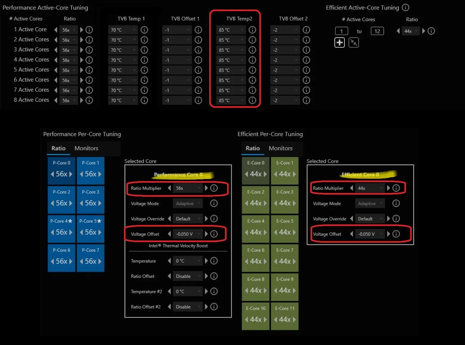Open Efficient Core Voltage Override Default dropdown
465x345 pixels.
pos(370,219)
